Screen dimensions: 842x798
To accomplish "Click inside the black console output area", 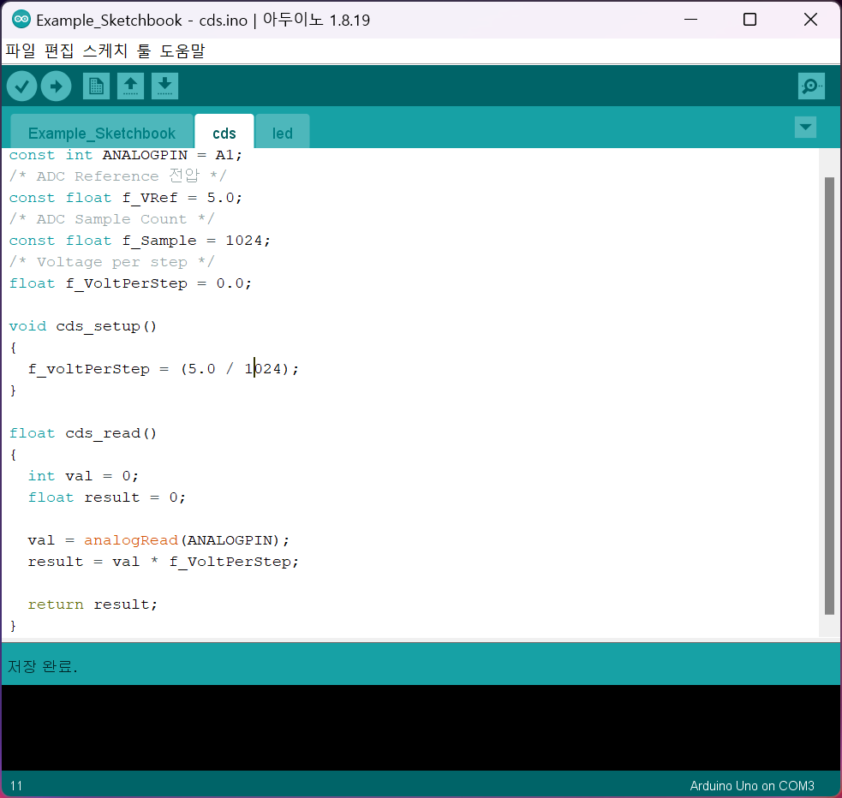I will [421, 728].
